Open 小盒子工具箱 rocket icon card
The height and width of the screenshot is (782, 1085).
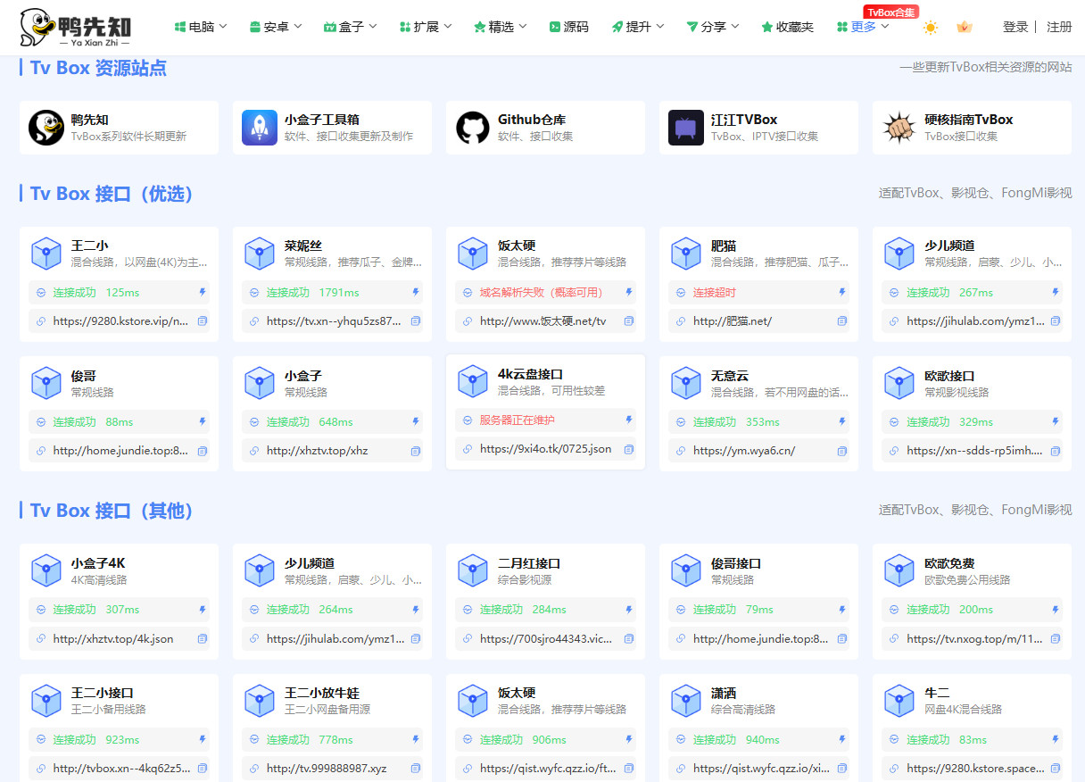[260, 128]
